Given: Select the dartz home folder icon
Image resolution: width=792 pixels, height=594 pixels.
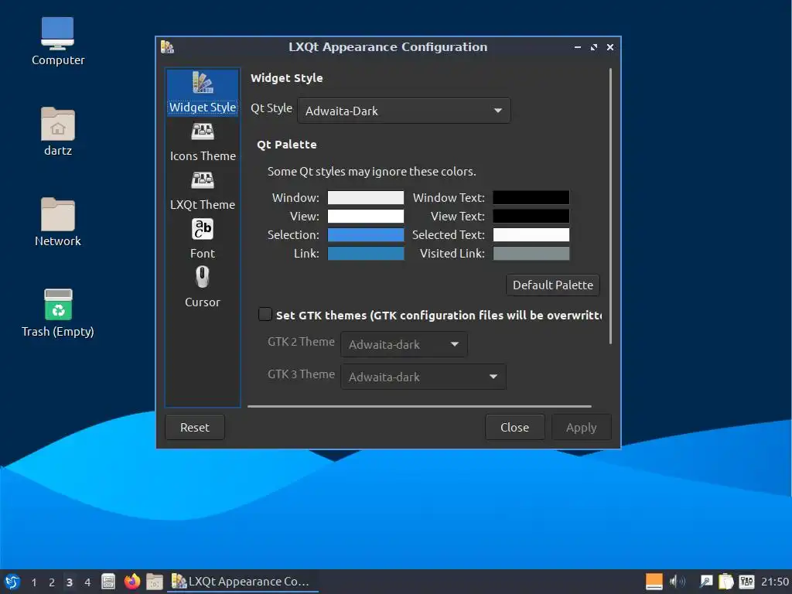Looking at the screenshot, I should pos(57,131).
